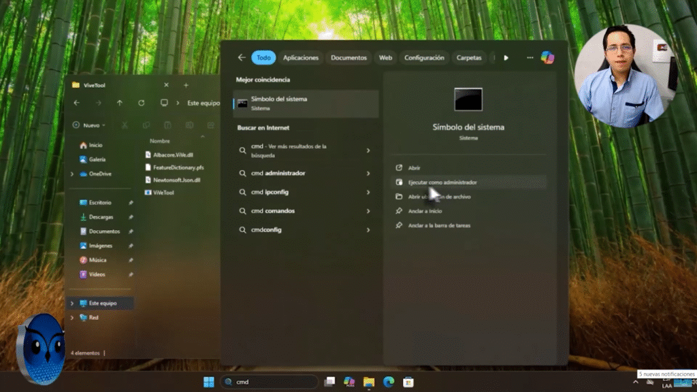Click the Explorer refresh button

142,103
